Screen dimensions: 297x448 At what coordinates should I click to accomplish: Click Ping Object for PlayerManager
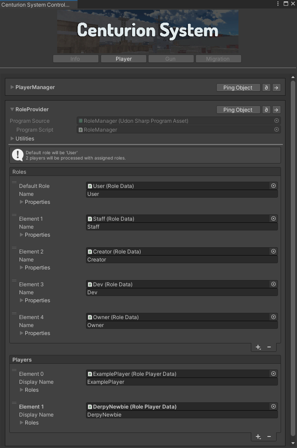[x=238, y=87]
